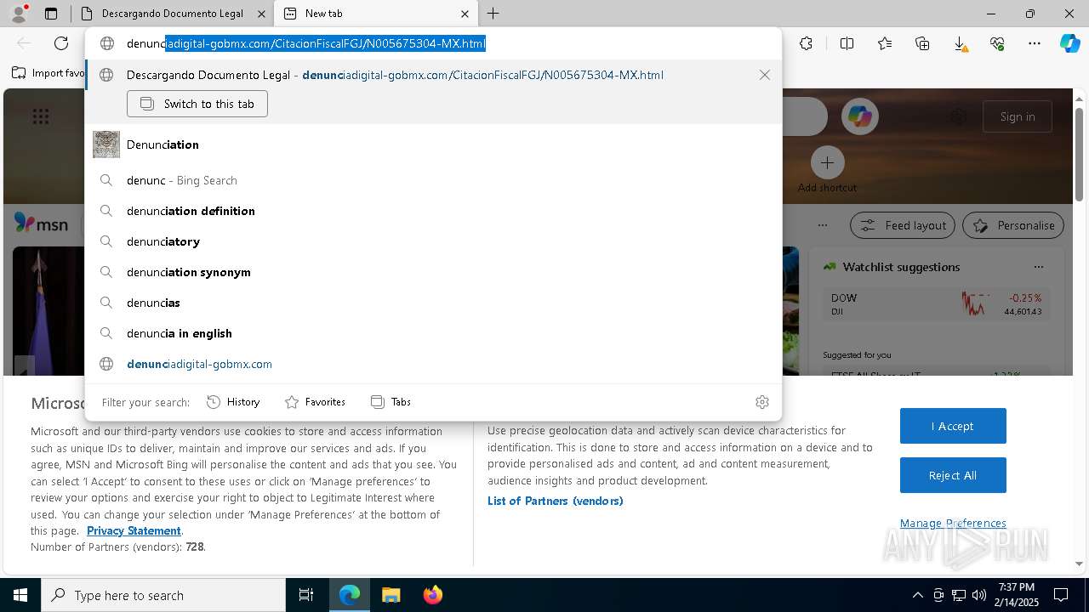Open the Collections toolbar icon
Image resolution: width=1089 pixels, height=612 pixels.
pyautogui.click(x=922, y=43)
